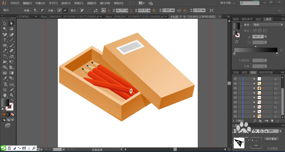Select the Selection tool (black arrow)
Image resolution: width=285 pixels, height=152 pixels.
coord(5,23)
